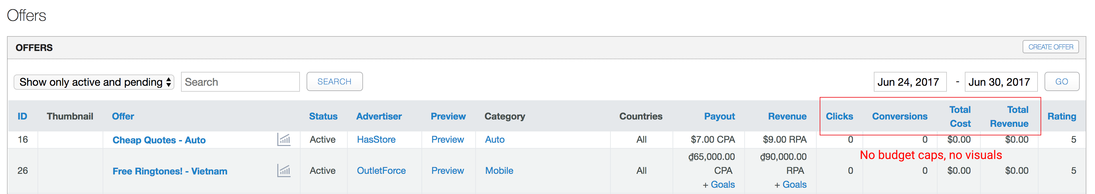Open the OutletForce advertiser link
Viewport: 1095px width, 194px height.
(381, 171)
